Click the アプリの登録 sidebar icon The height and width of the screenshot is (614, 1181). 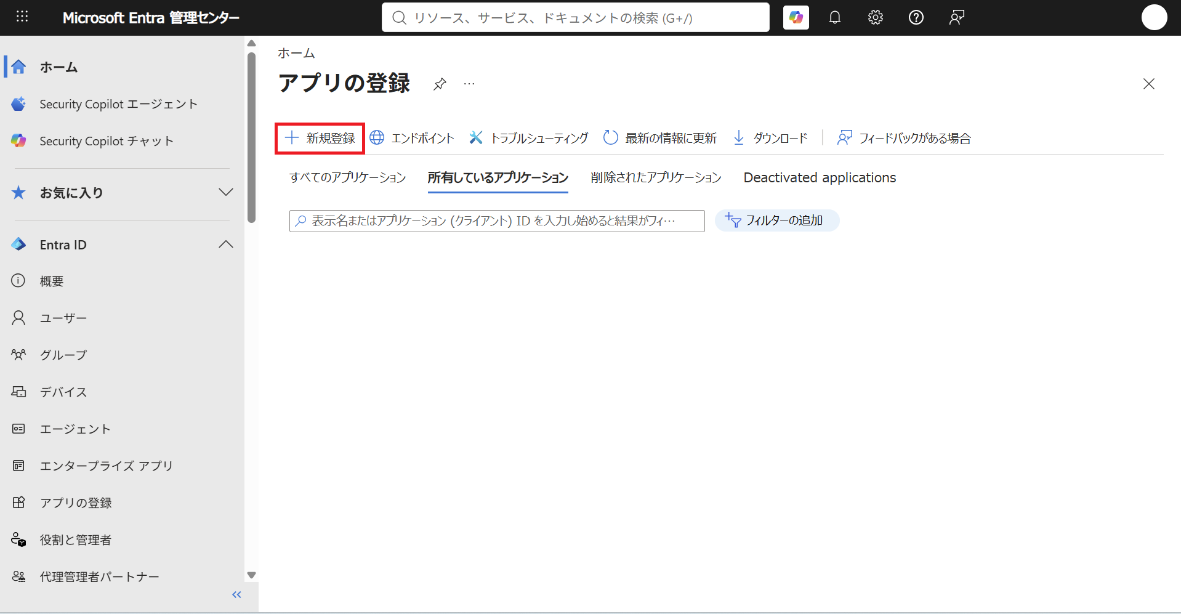(x=18, y=503)
